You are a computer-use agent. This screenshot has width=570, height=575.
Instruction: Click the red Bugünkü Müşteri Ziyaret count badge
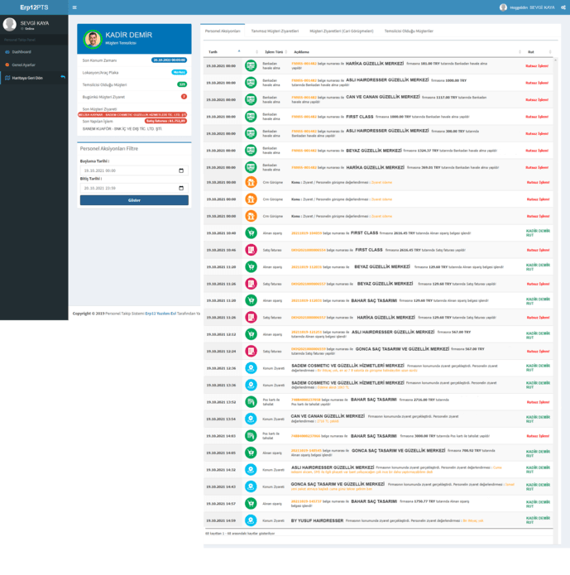click(x=184, y=97)
